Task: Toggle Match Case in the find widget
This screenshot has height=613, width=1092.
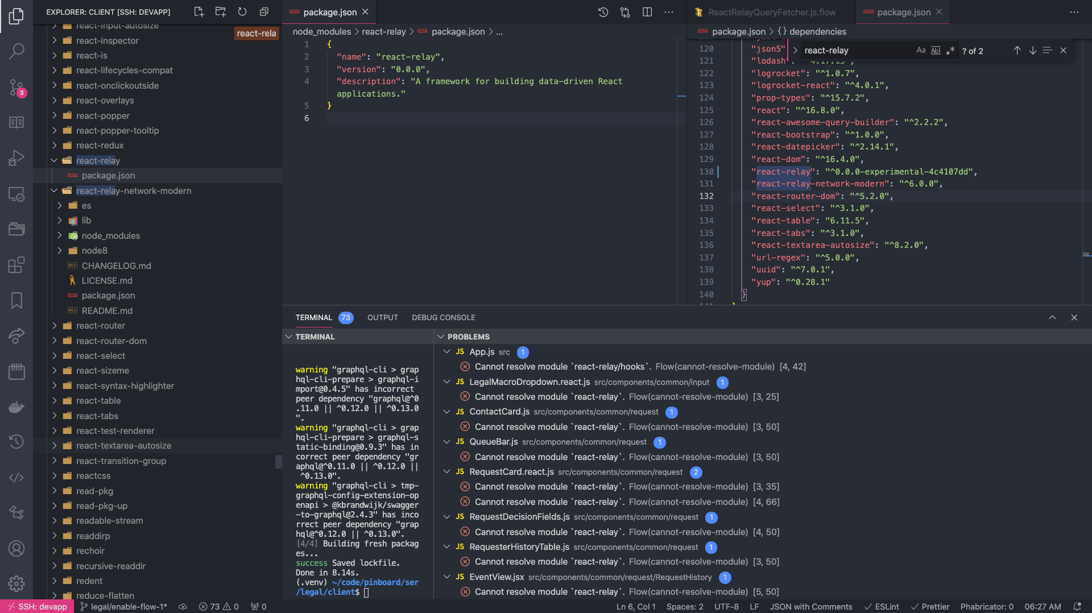Action: coord(921,50)
